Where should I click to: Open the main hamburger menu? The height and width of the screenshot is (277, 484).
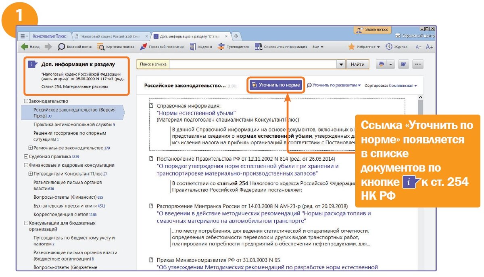click(x=24, y=36)
